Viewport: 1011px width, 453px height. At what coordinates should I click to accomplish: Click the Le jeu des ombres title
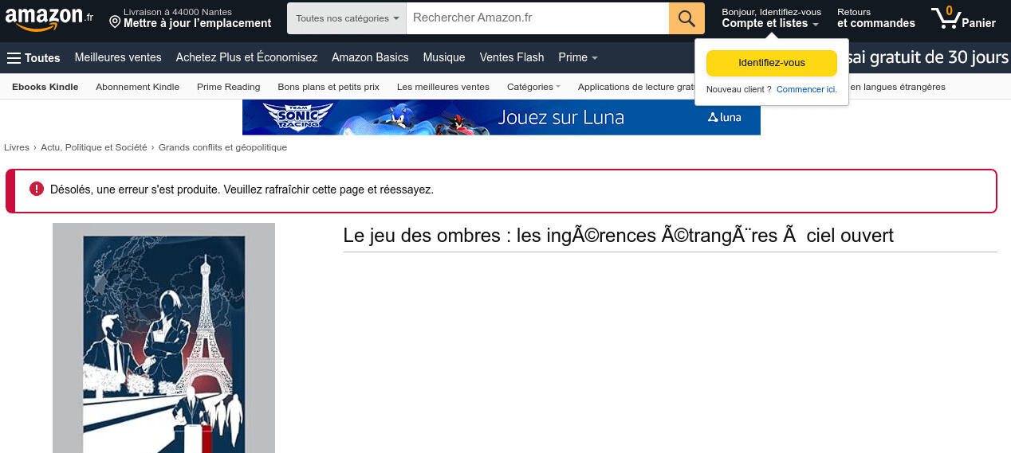tap(619, 236)
